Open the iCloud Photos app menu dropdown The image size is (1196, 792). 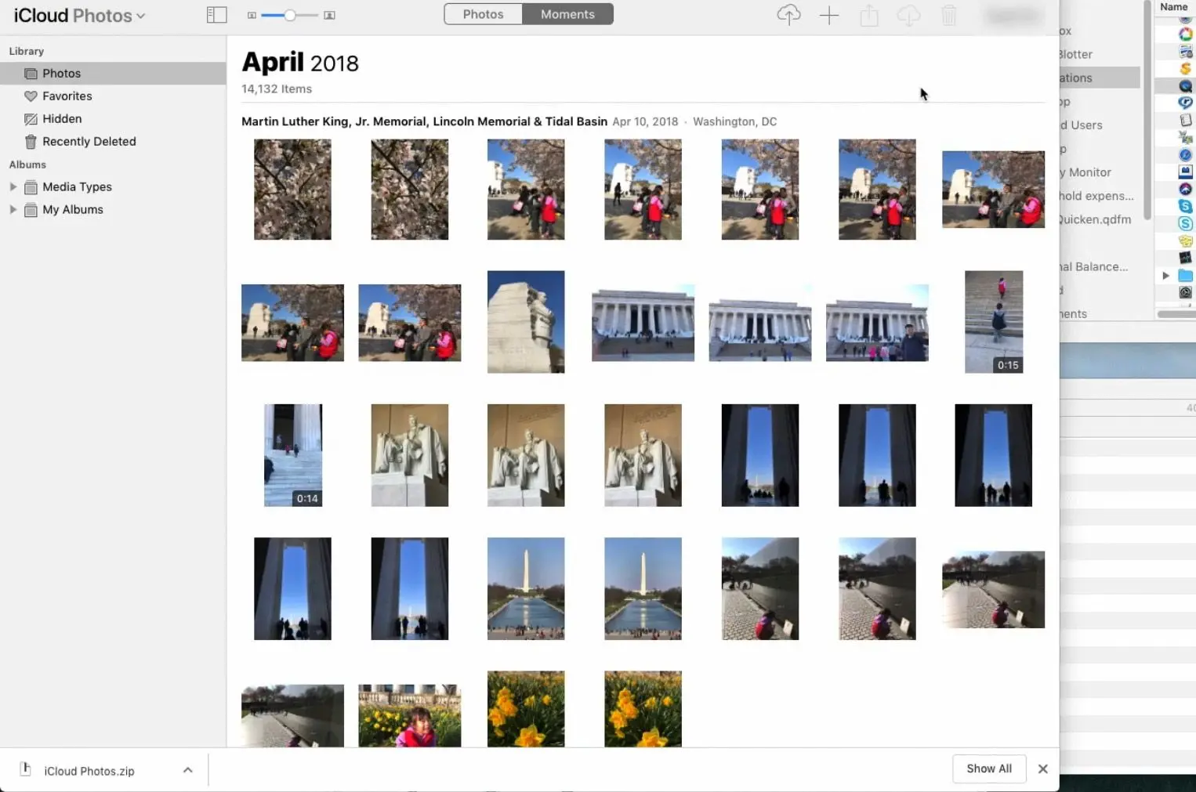141,15
